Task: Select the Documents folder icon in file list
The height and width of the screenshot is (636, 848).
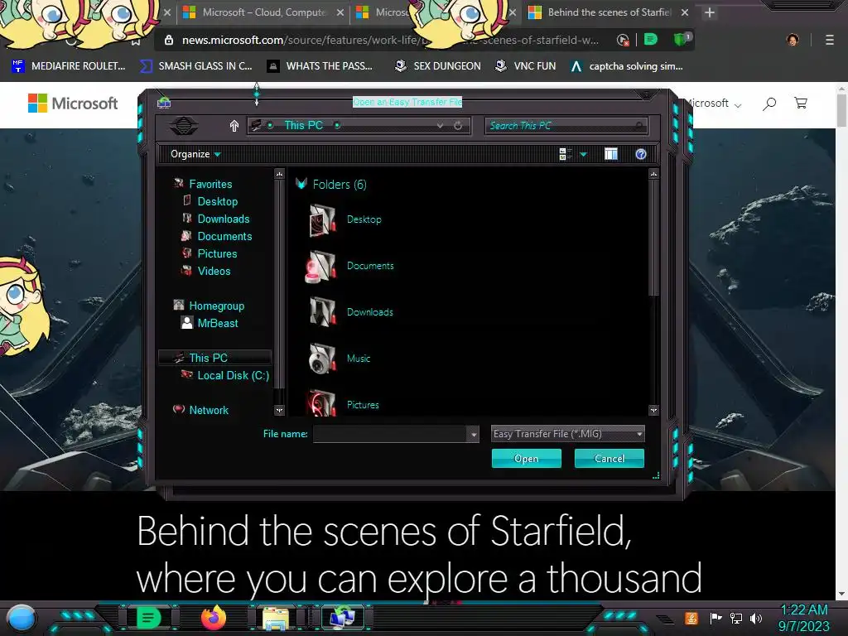Action: pos(321,266)
